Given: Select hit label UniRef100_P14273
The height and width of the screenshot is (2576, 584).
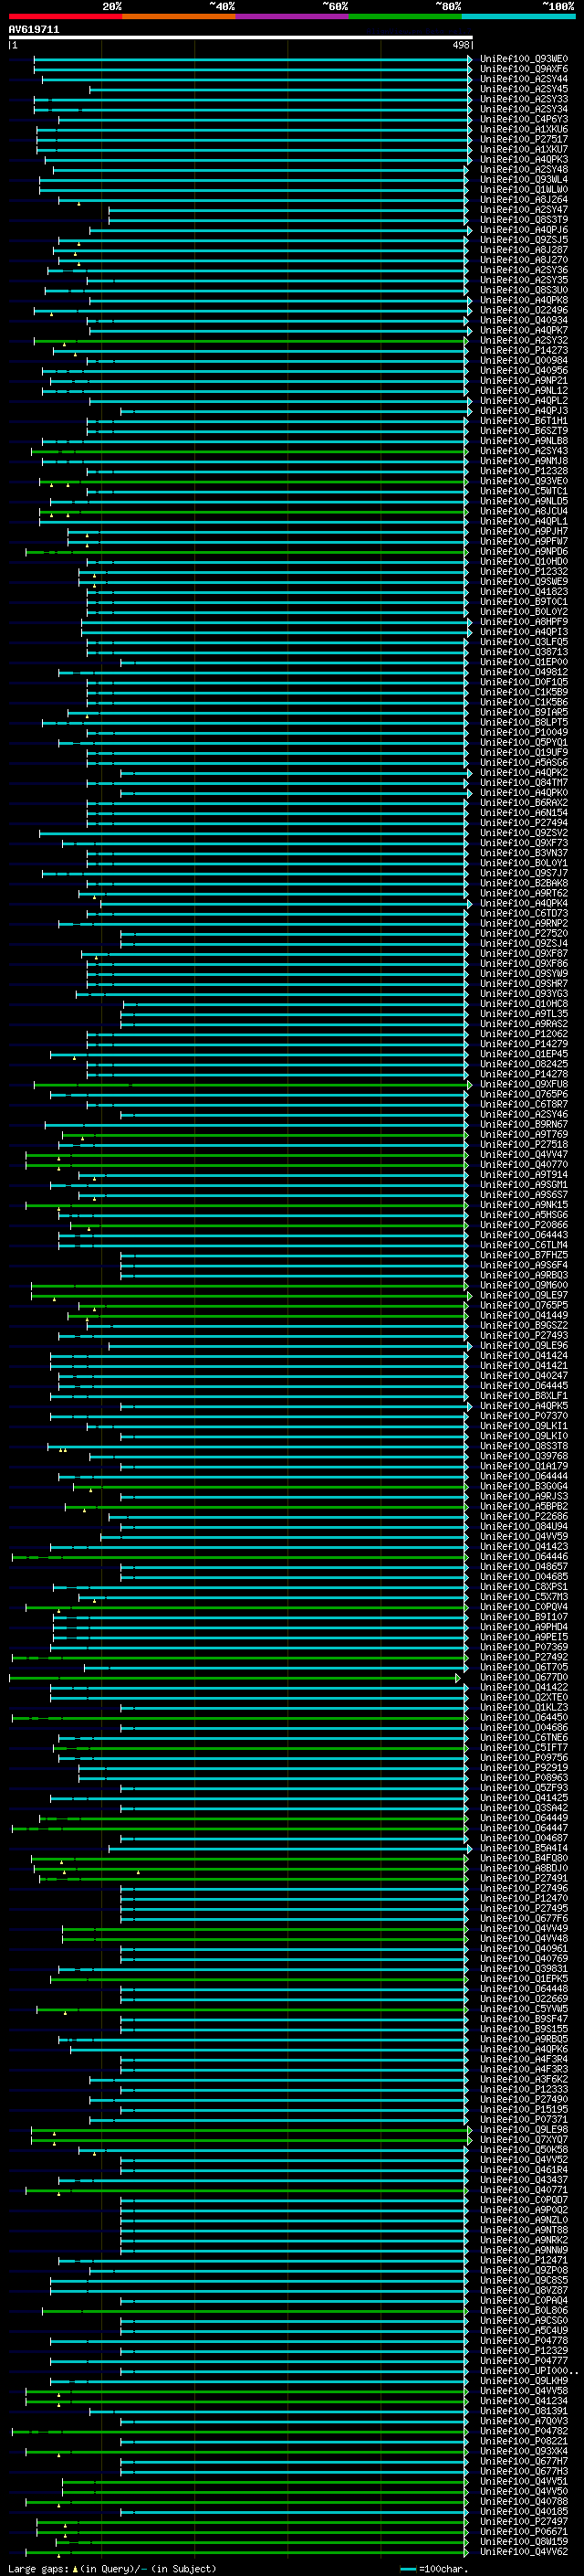Looking at the screenshot, I should (524, 350).
